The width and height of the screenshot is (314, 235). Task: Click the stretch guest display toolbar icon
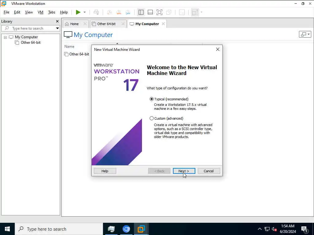[x=195, y=12]
